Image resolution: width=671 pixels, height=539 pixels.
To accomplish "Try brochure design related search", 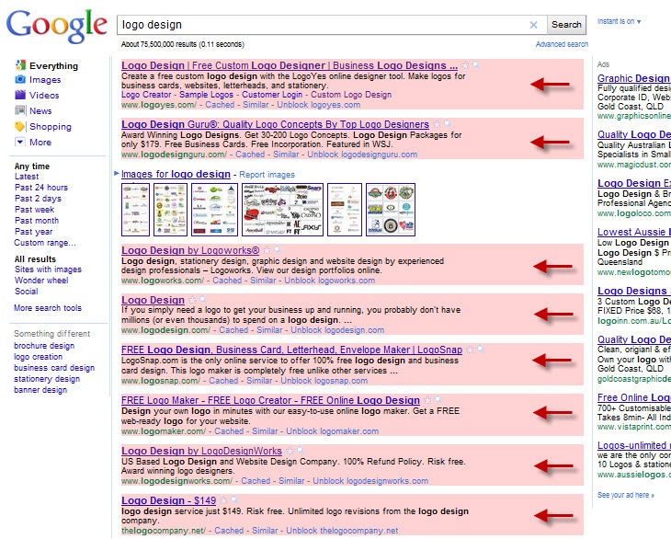I will [x=44, y=346].
